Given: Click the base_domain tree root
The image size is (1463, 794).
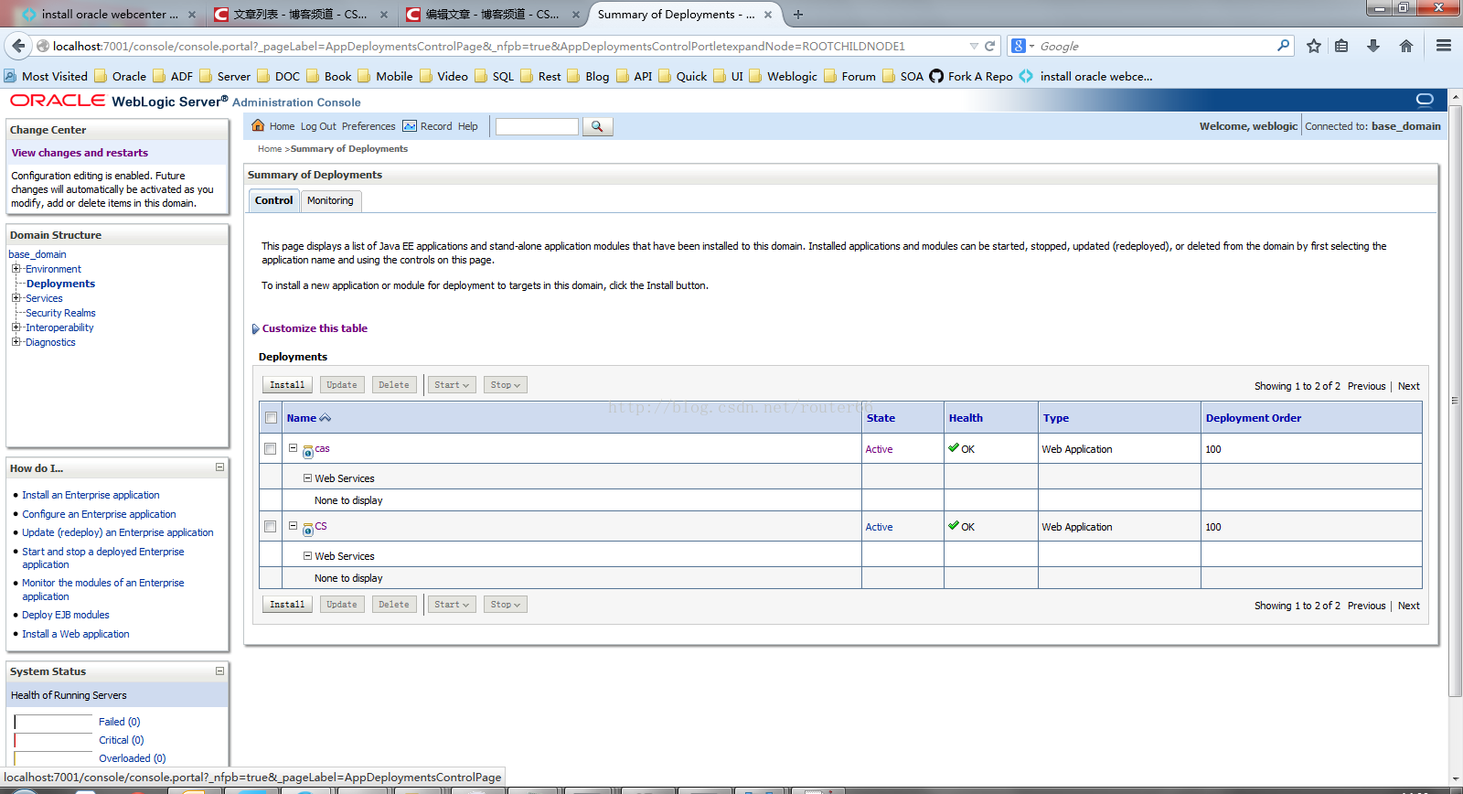Looking at the screenshot, I should tap(37, 254).
